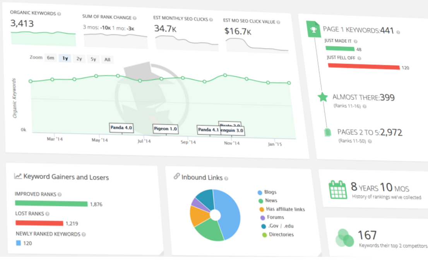The width and height of the screenshot is (428, 263).
Task: Click the red Just Fell Off bar
Action: point(363,66)
